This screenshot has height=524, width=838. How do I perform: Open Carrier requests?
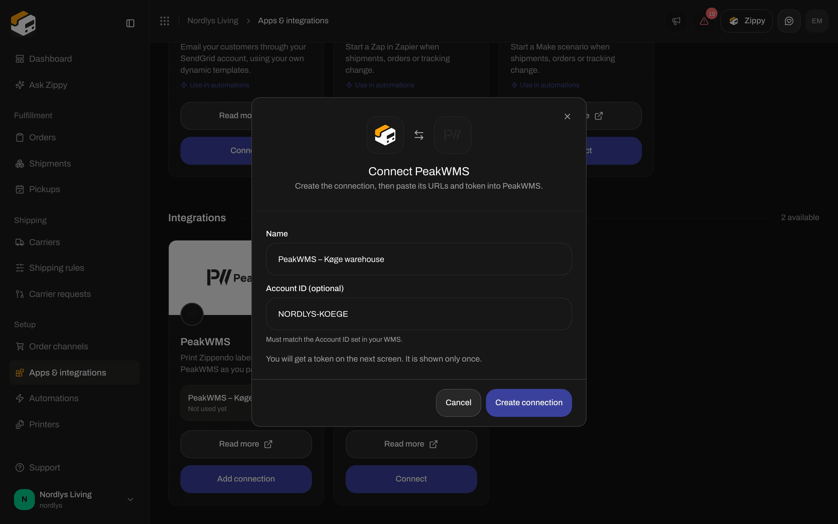coord(74,294)
